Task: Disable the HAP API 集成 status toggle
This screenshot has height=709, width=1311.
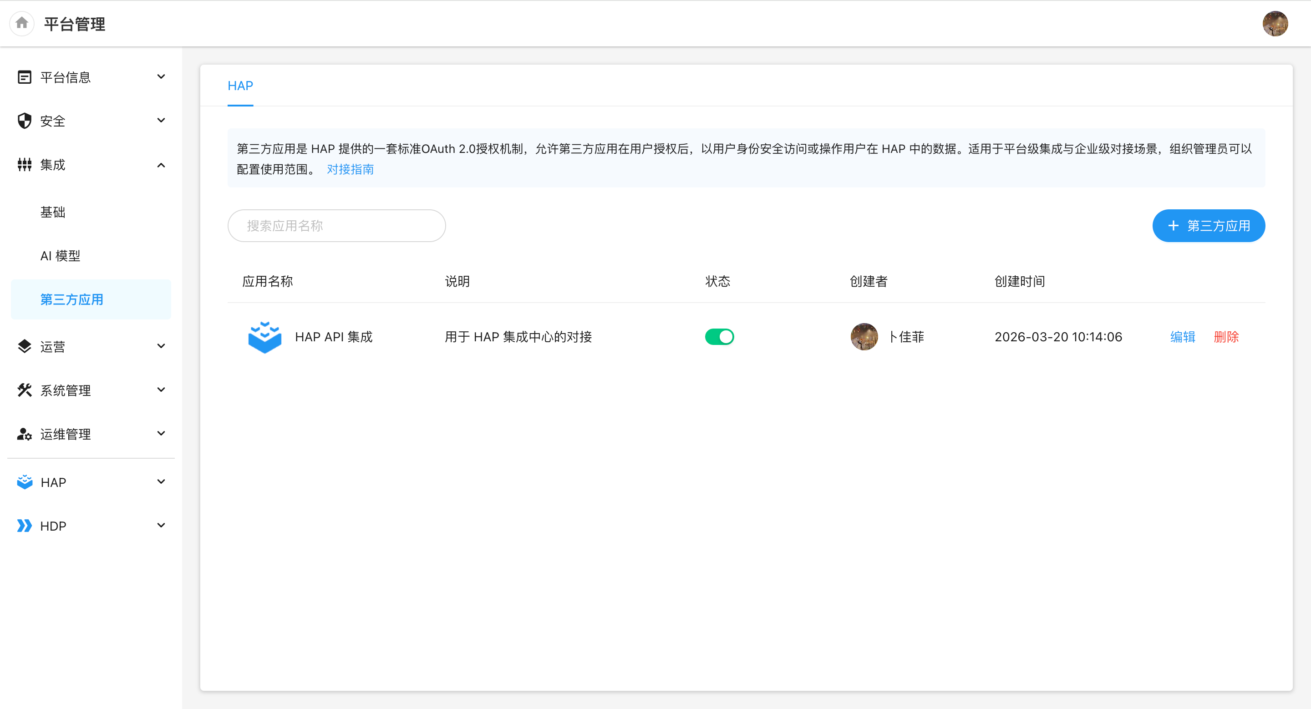Action: coord(719,337)
